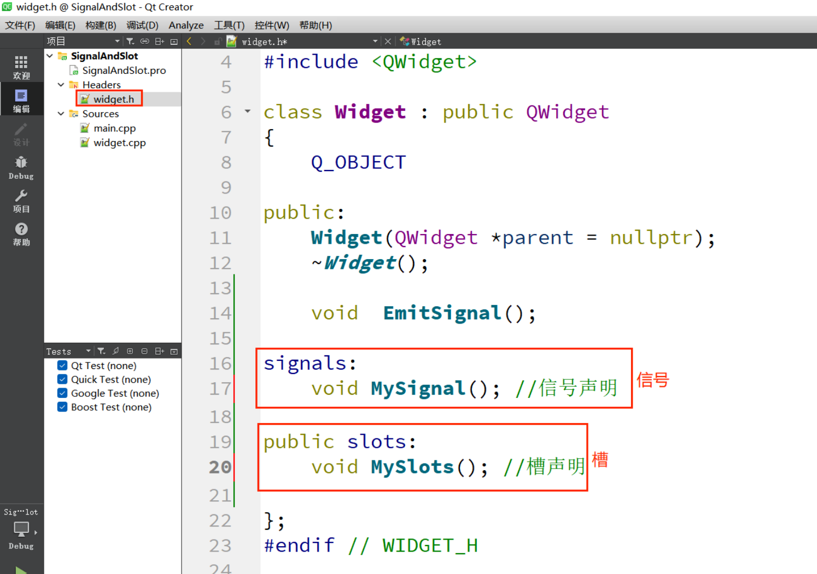
Task: Open the 项目 view selector dropdown
Action: (83, 42)
